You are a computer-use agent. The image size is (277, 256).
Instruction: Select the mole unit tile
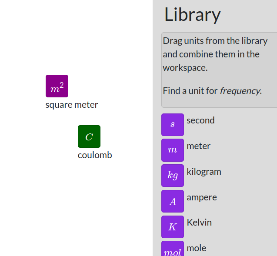(173, 249)
